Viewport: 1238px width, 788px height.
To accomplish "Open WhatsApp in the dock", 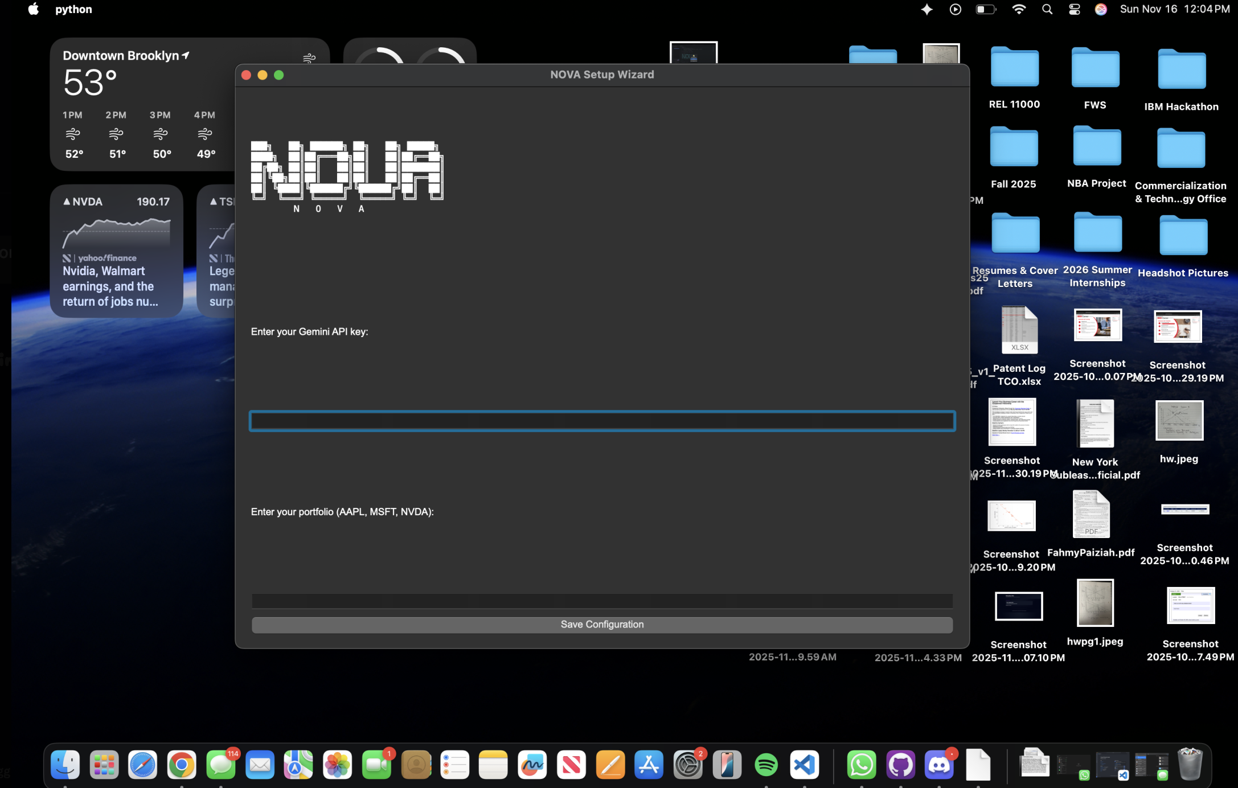I will pyautogui.click(x=861, y=764).
